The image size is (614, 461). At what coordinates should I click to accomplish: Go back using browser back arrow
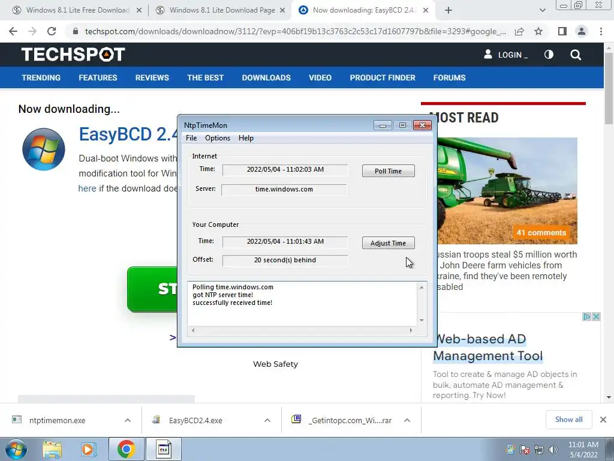point(13,31)
